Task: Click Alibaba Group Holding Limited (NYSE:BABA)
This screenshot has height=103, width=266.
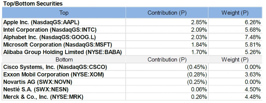Action: coord(63,52)
